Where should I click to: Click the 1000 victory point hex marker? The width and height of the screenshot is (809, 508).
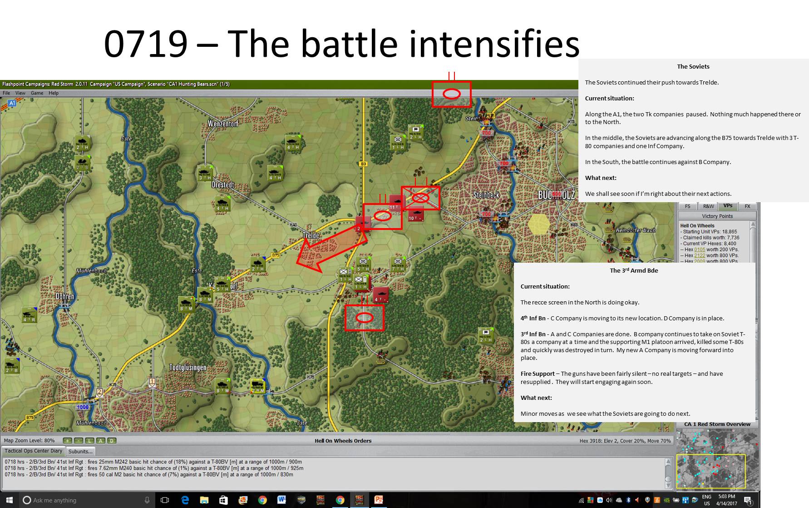click(x=83, y=407)
